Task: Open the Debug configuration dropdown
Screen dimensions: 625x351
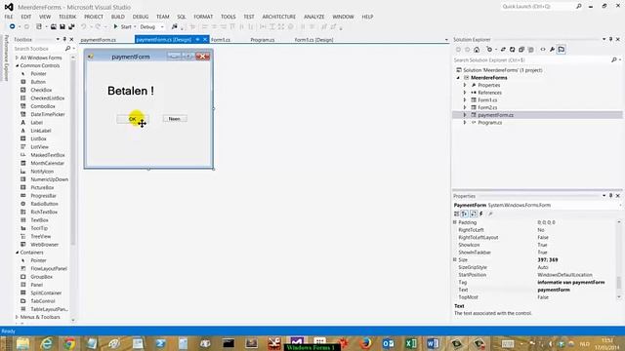Action: pyautogui.click(x=152, y=26)
